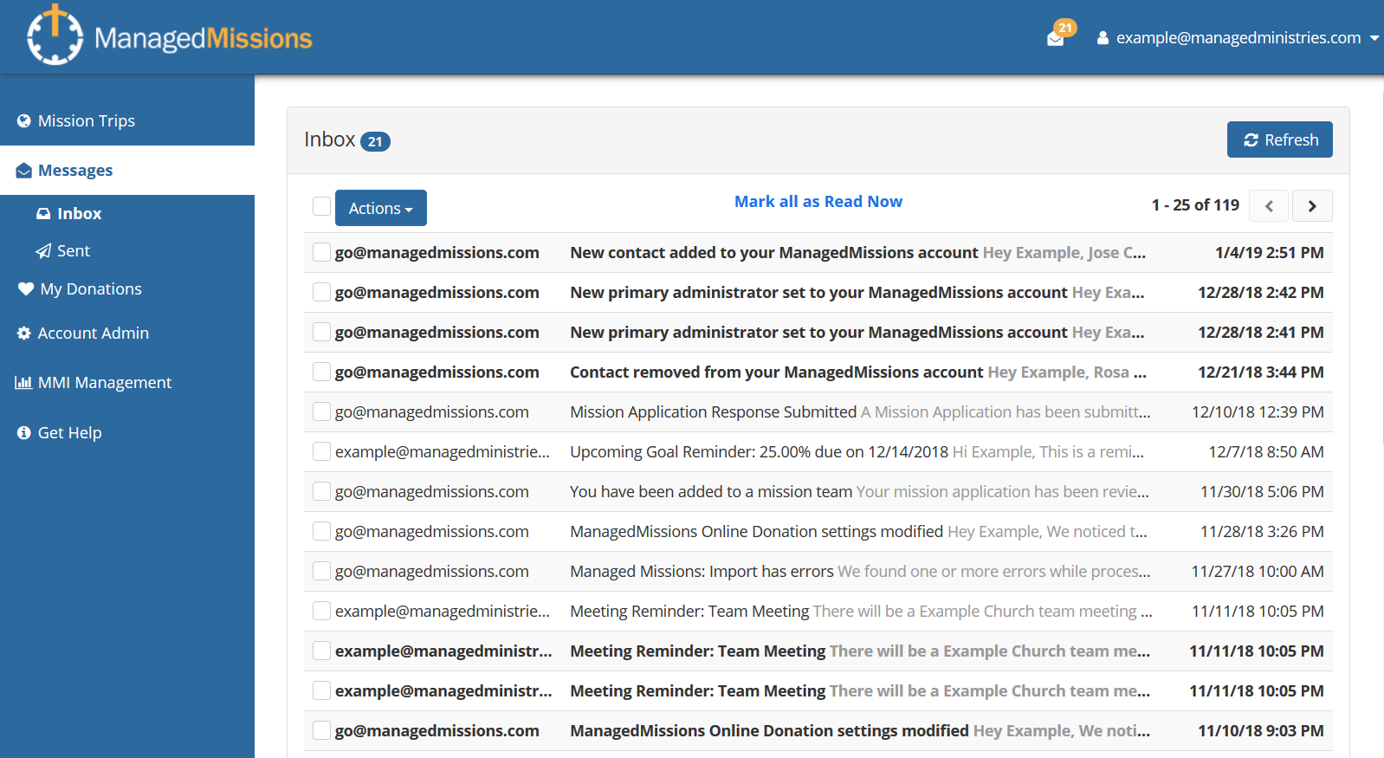Click the ManagedMissions compass logo

coord(55,35)
